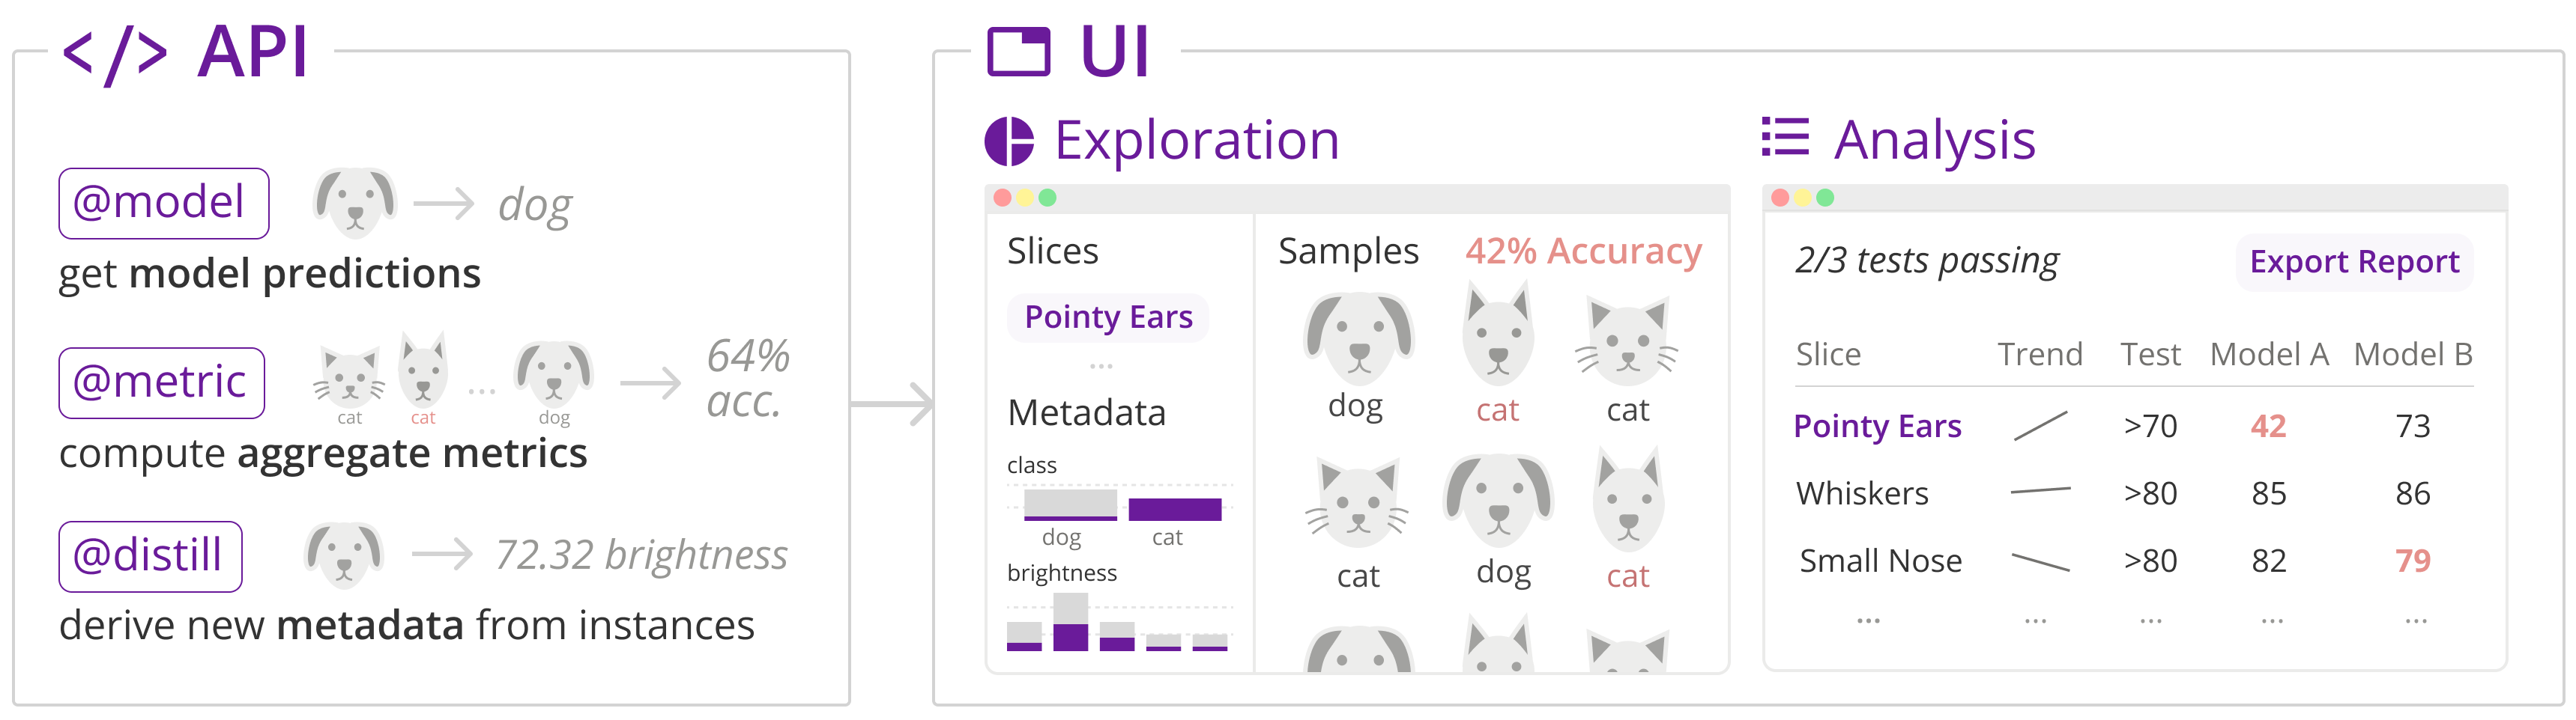Select the purple cat class bar
2576x720 pixels.
[1175, 509]
